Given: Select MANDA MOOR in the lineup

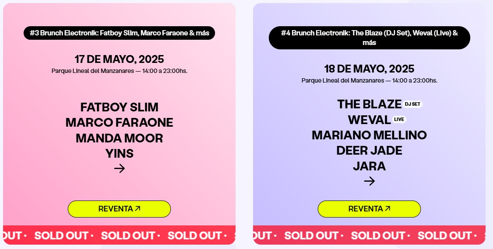Looking at the screenshot, I should click(x=119, y=138).
